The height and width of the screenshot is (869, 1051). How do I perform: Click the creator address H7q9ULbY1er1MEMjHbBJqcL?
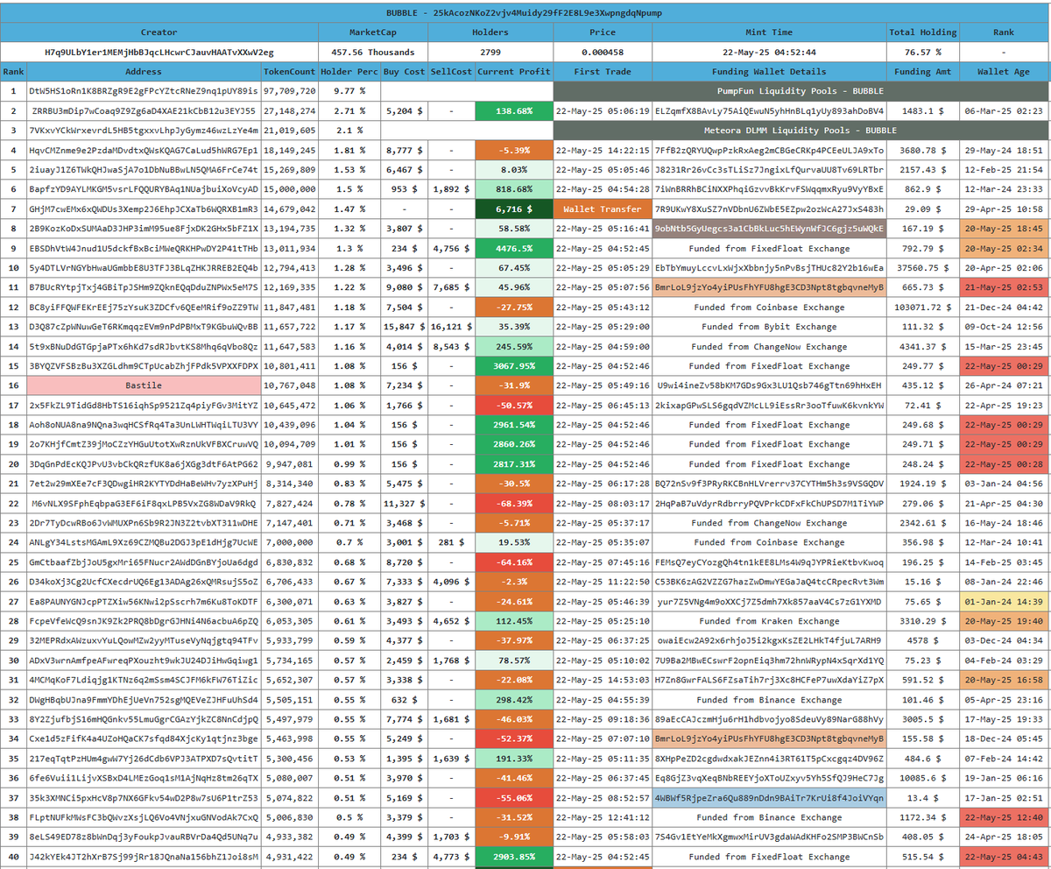click(x=159, y=53)
